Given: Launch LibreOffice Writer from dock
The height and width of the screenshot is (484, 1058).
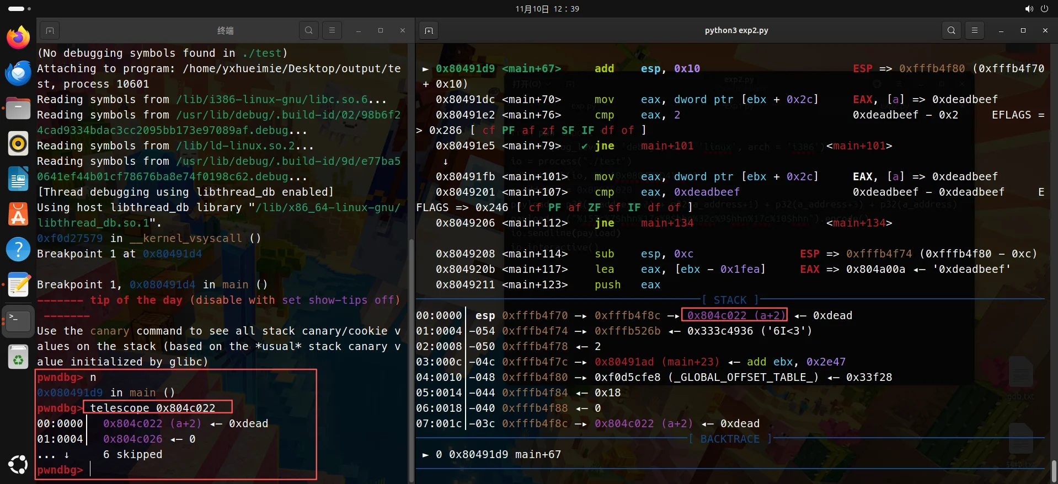Looking at the screenshot, I should 18,179.
